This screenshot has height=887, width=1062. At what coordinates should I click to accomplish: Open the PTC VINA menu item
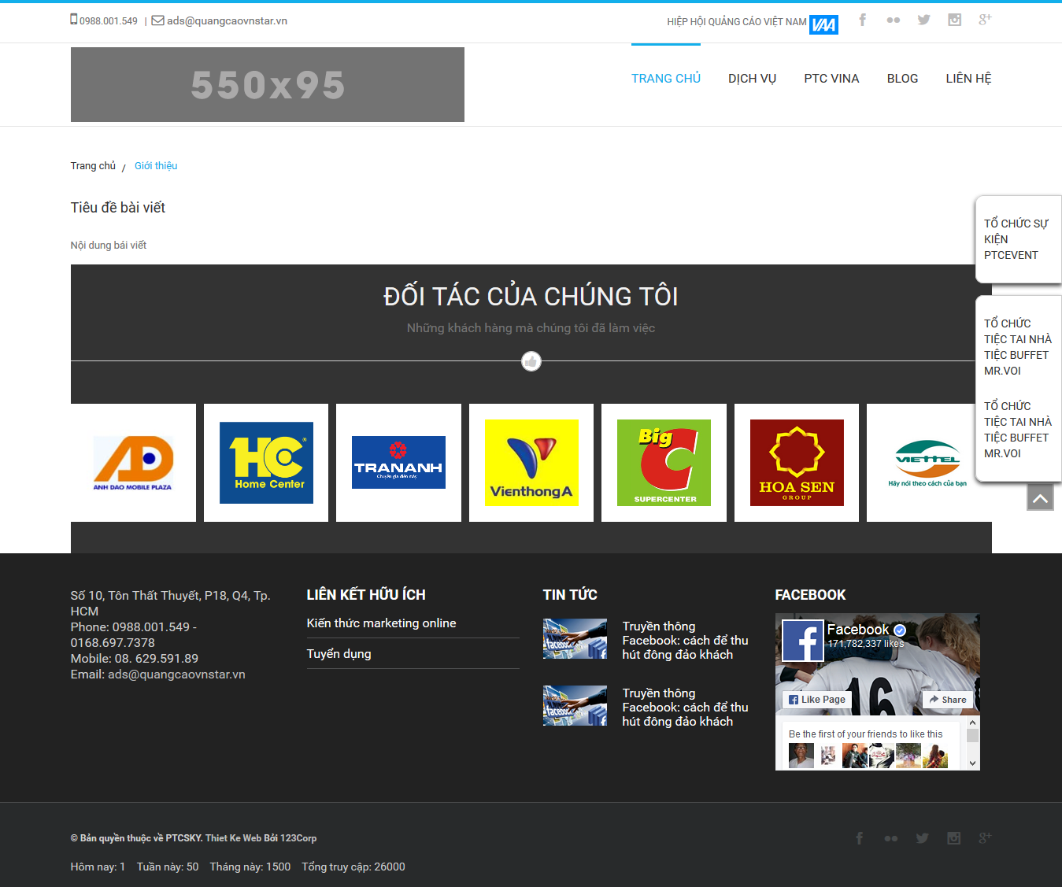click(x=831, y=79)
